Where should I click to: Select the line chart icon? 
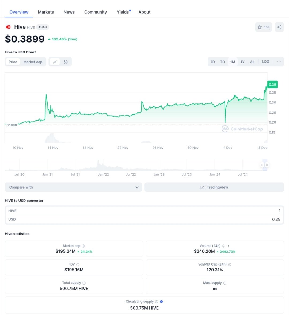(55, 62)
